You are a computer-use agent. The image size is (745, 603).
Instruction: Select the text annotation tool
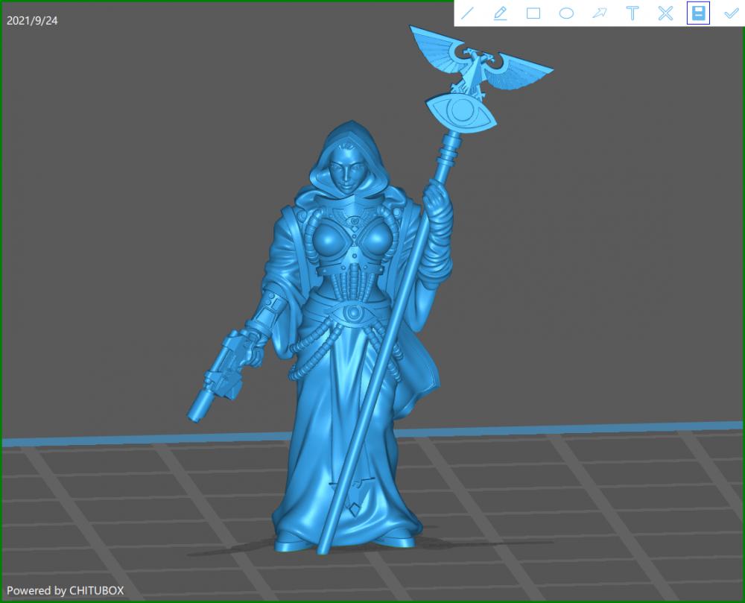pyautogui.click(x=633, y=13)
